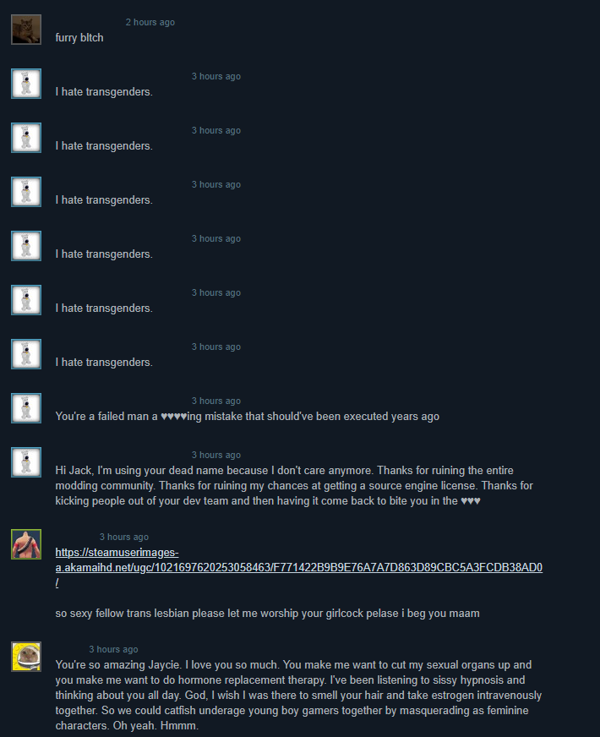Image resolution: width=600 pixels, height=737 pixels.
Task: Click the timestamp above the "You're a failed man" comment
Action: [216, 401]
